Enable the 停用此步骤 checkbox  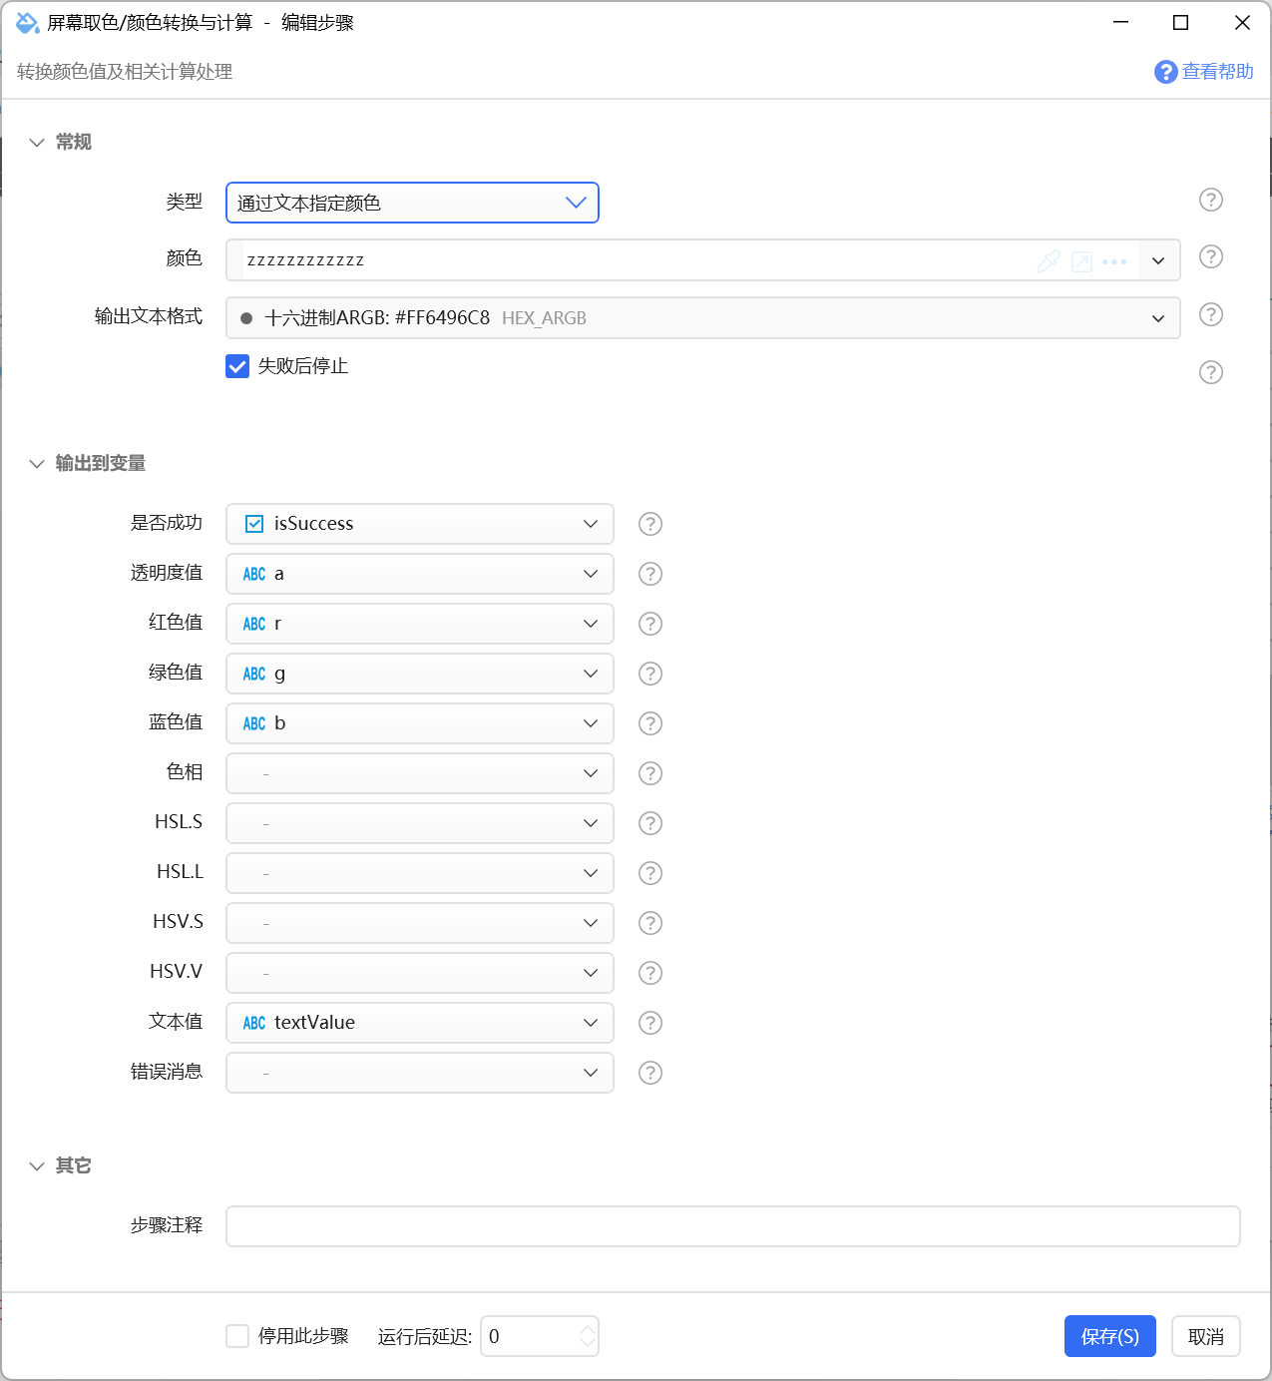(x=237, y=1336)
